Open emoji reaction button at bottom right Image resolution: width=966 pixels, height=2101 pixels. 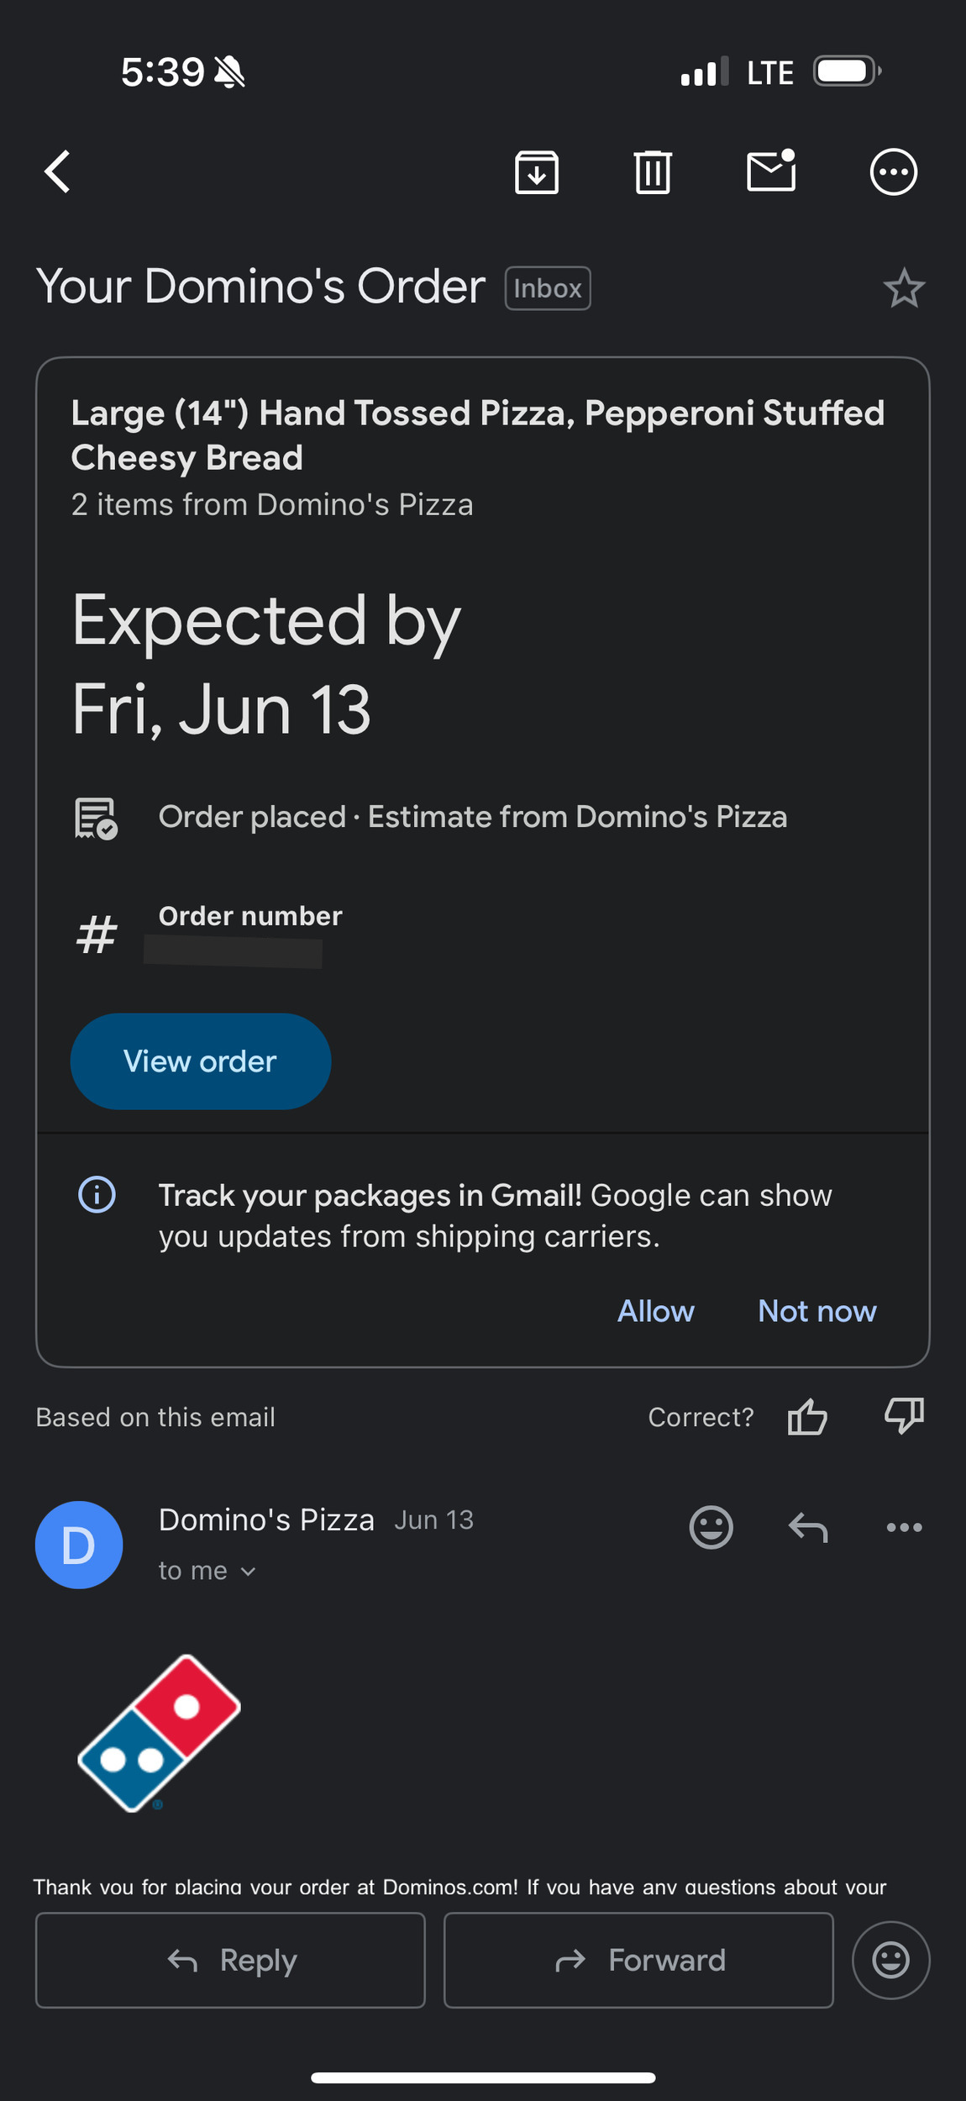coord(890,1960)
